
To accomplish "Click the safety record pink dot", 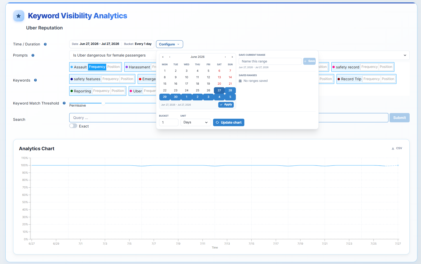I will pos(334,67).
